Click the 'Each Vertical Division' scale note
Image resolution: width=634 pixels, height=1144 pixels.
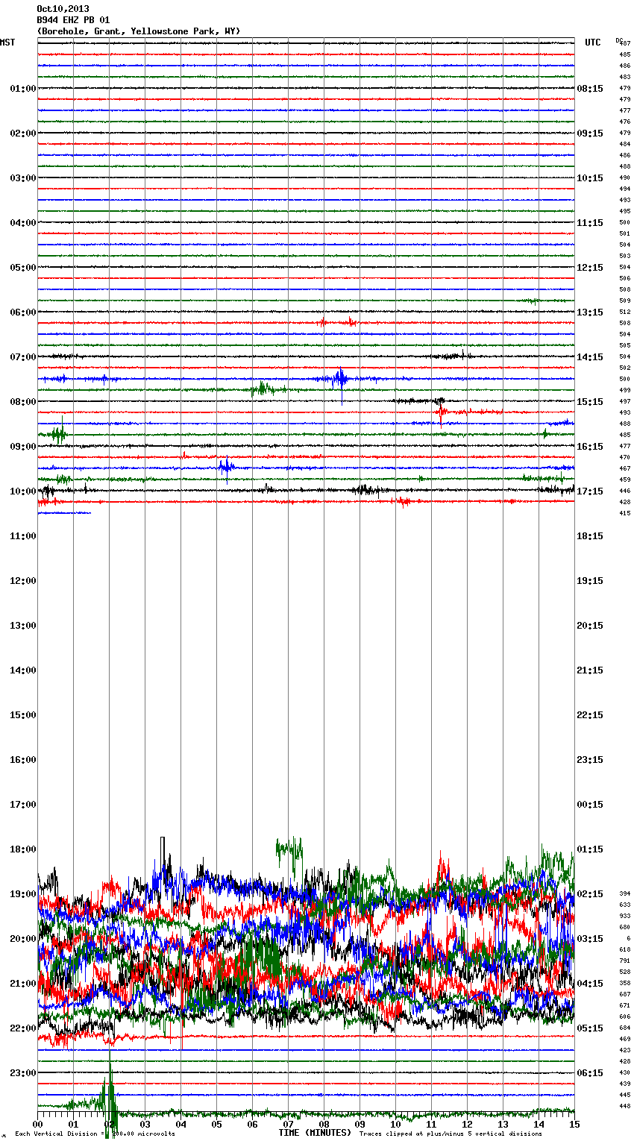95,1134
